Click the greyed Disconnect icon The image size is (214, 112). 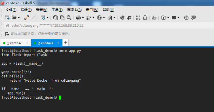[33, 18]
